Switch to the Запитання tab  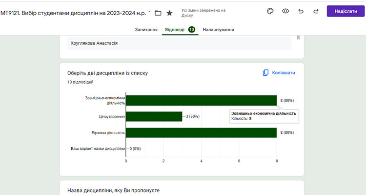point(146,30)
